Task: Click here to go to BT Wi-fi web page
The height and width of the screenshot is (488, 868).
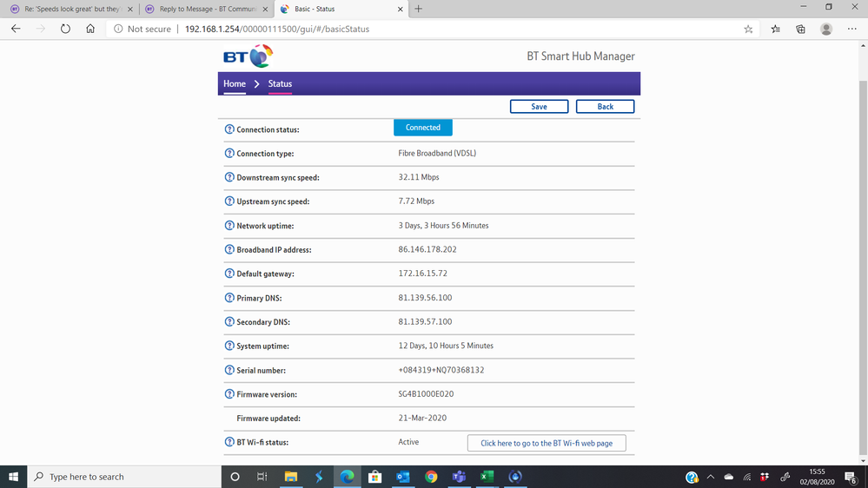Action: pos(547,443)
